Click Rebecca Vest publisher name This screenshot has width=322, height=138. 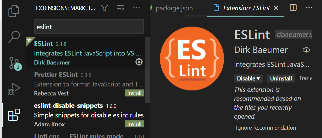tap(51, 93)
